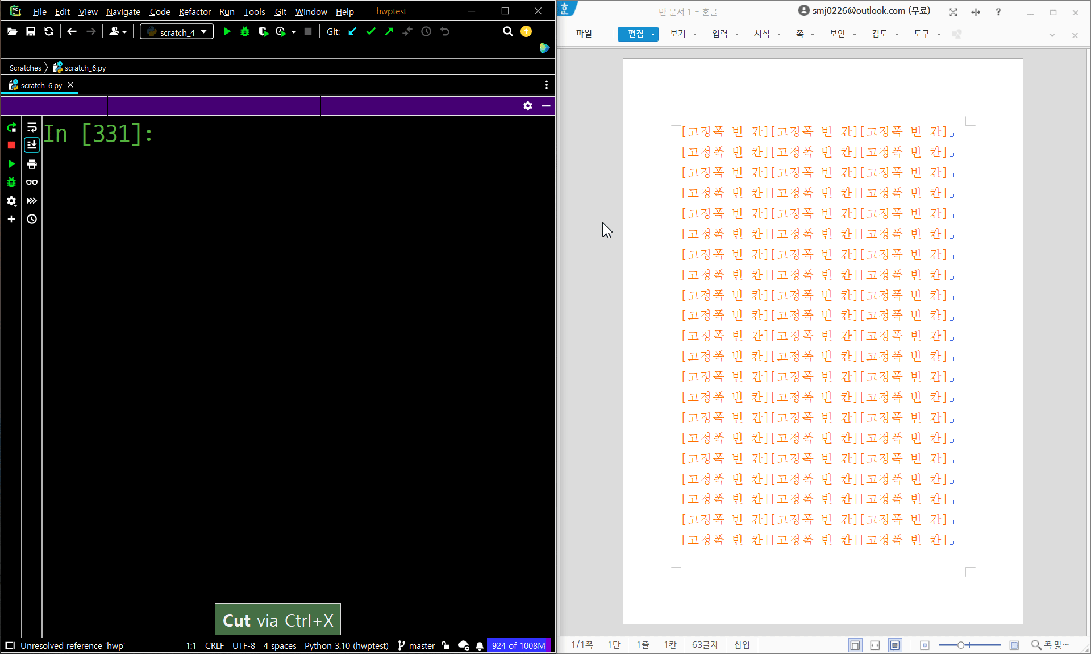The width and height of the screenshot is (1091, 654).
Task: Open the 파일 menu in Hangul
Action: click(x=584, y=34)
